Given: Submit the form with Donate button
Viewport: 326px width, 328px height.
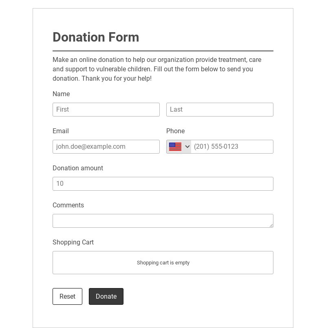Looking at the screenshot, I should (x=106, y=297).
